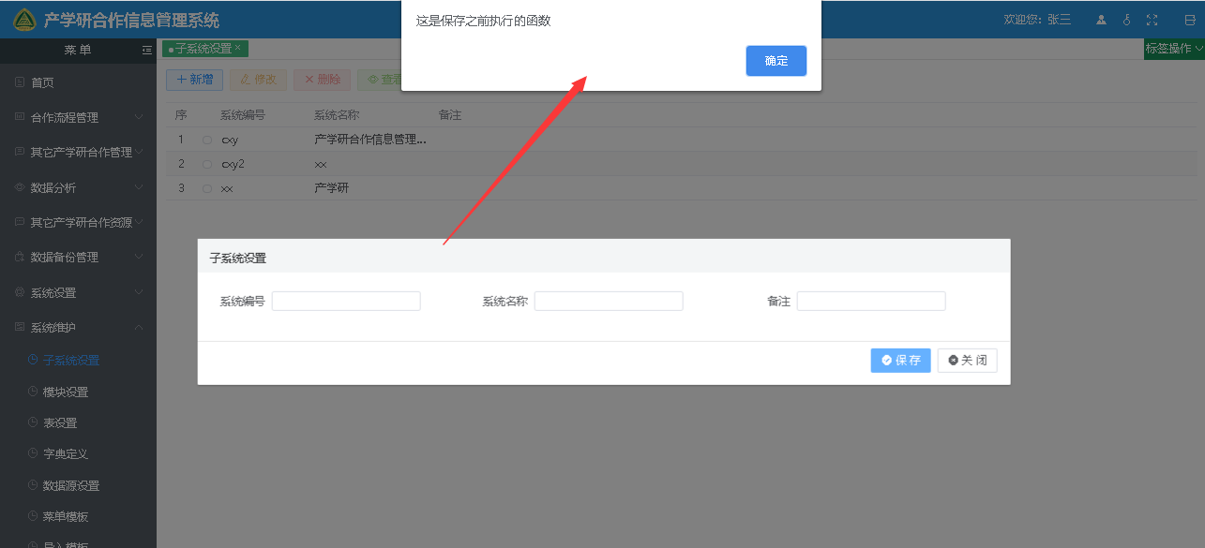Viewport: 1205px width, 548px height.
Task: Open 表设置 in the sidebar
Action: click(60, 423)
